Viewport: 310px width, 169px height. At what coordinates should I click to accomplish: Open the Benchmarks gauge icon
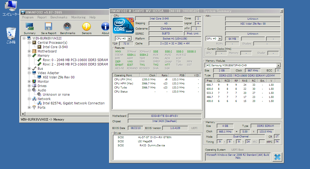tap(68, 27)
